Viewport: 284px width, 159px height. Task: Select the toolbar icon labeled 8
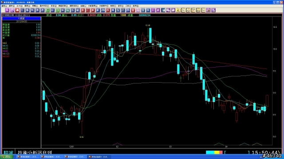point(98,10)
